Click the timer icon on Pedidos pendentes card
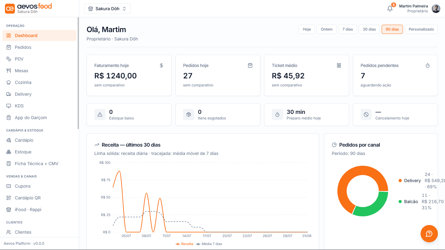Viewport: 445px width, 250px height. coord(428,65)
